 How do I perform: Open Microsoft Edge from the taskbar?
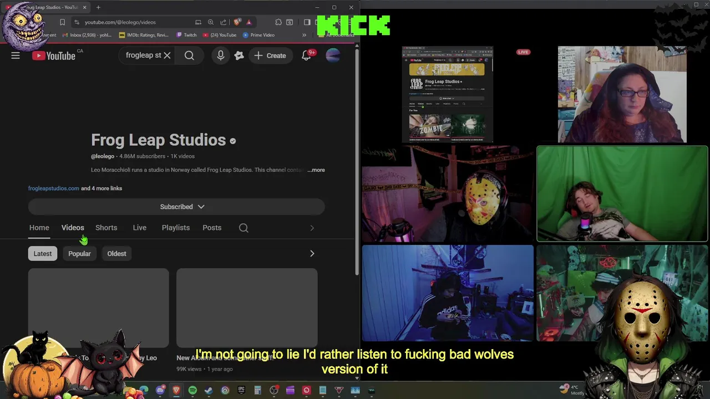coord(144,390)
